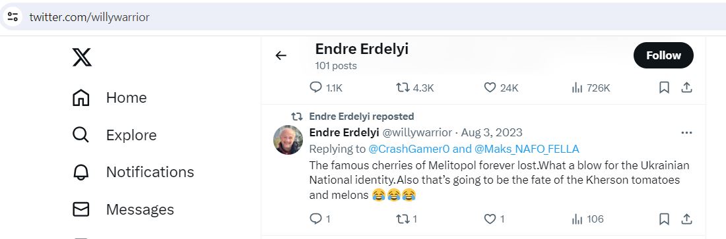
Task: Click the back arrow beside Endre Erdelyi
Action: [280, 55]
